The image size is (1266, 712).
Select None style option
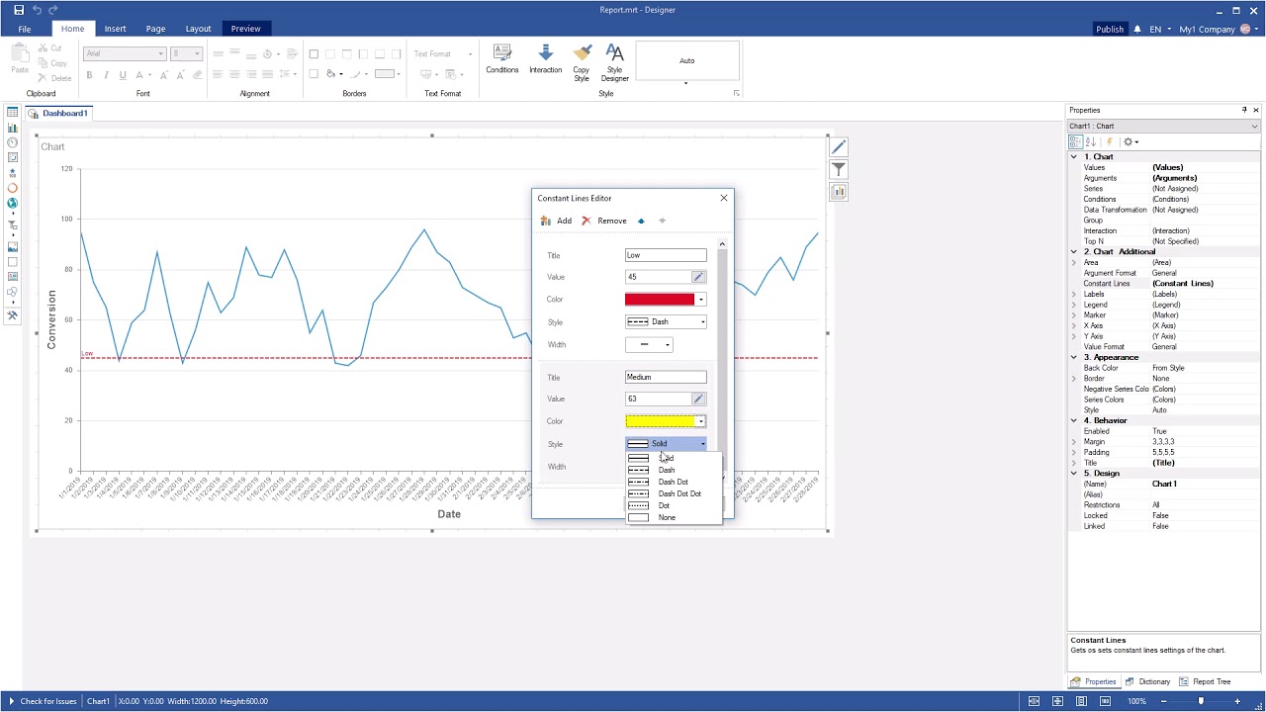point(673,517)
